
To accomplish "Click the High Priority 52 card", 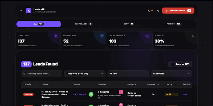I will point(84,40).
